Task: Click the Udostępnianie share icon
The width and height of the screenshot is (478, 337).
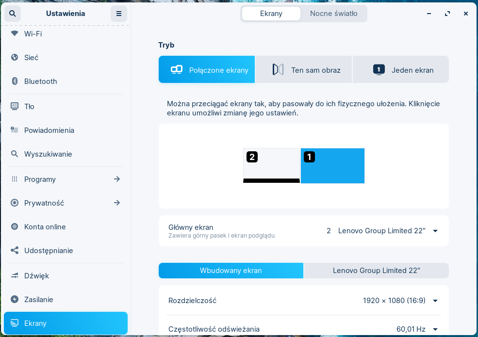Action: (x=15, y=251)
